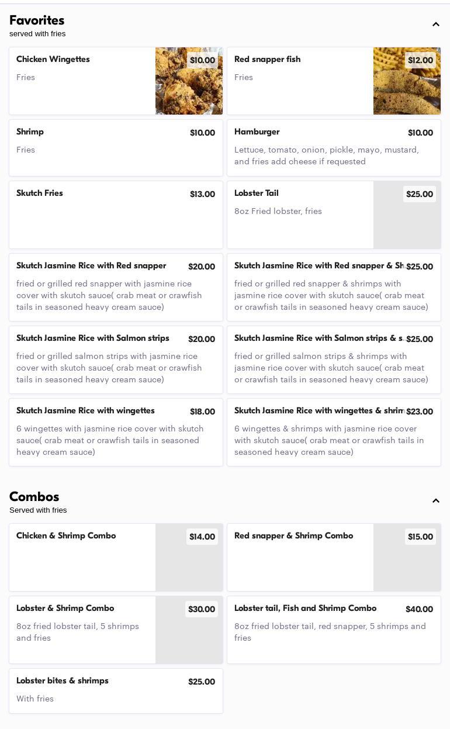Pick the $25.00 Salmon strips & shrimps rice
This screenshot has height=729, width=450.
point(334,360)
